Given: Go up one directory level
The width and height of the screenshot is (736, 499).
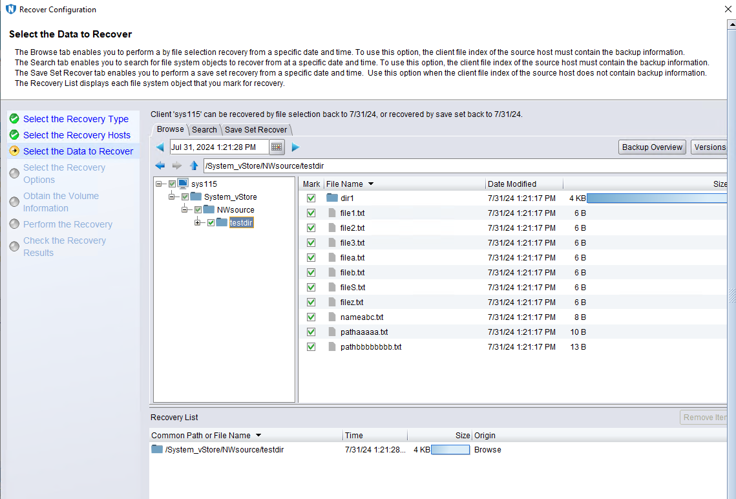Looking at the screenshot, I should tap(194, 165).
